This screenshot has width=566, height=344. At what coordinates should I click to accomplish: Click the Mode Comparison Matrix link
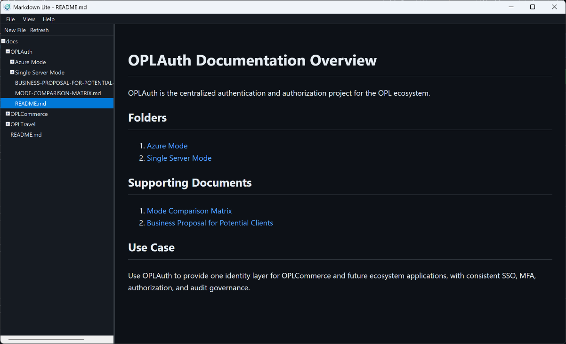point(189,211)
